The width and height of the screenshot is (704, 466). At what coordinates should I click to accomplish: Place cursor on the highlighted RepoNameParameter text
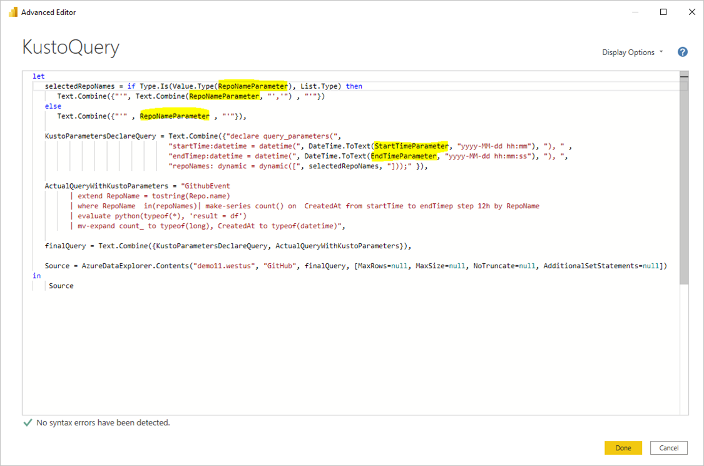pyautogui.click(x=252, y=86)
